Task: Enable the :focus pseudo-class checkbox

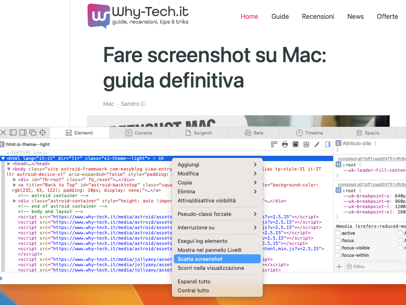Action: coord(338,240)
